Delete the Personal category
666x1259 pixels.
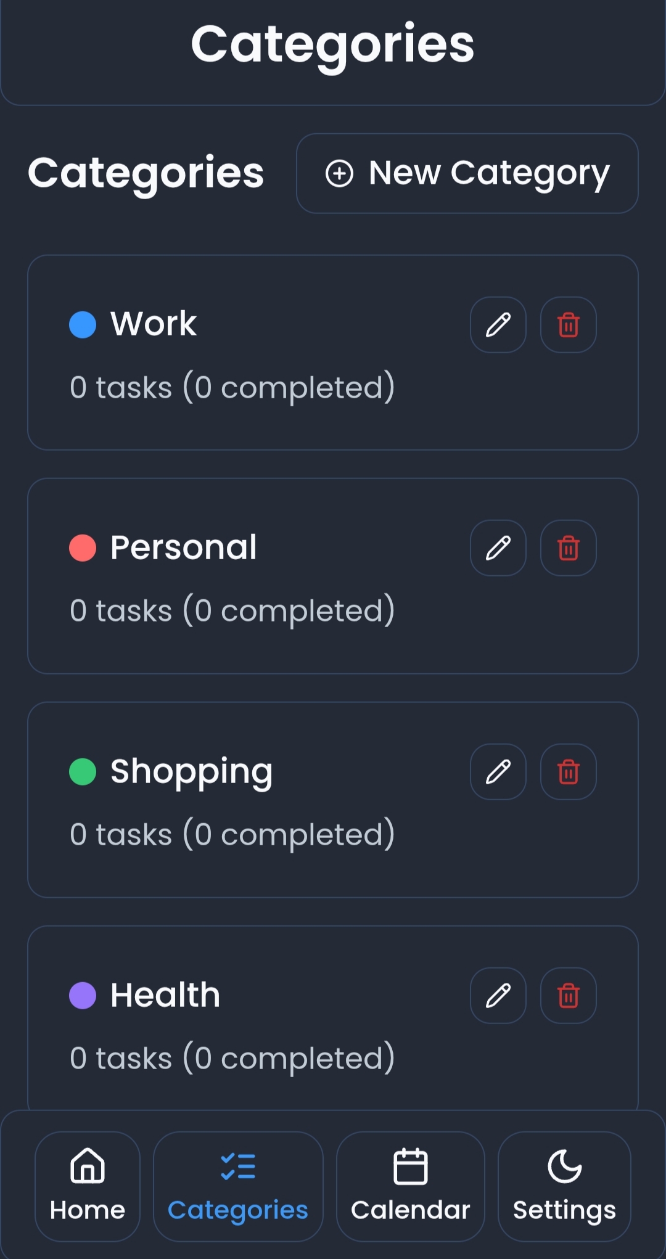pos(567,548)
